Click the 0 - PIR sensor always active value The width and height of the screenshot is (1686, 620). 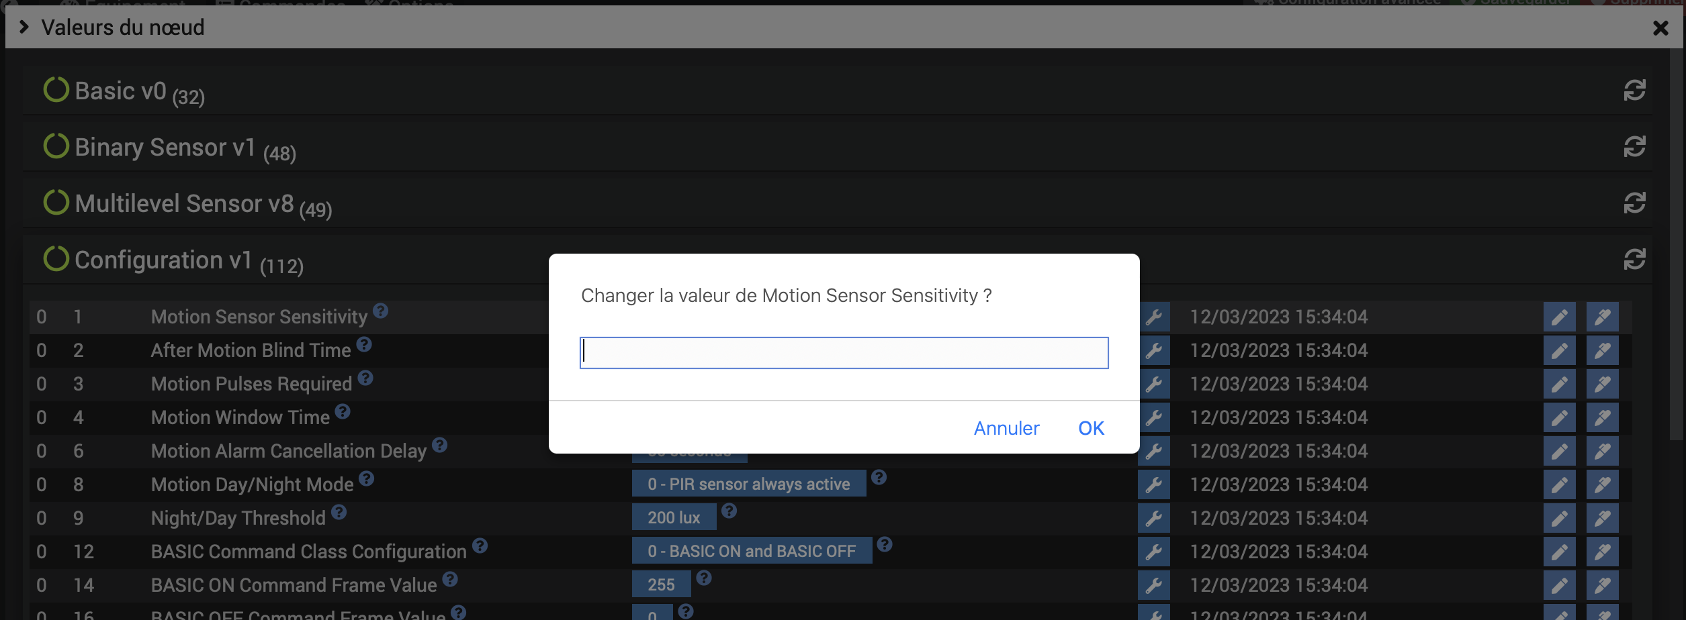[749, 484]
